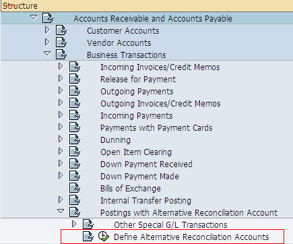
Task: Collapse Postings with Alternative Reconciliation Account node
Action: tap(61, 211)
